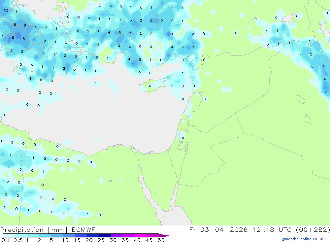330x242 pixels.
Task: Click the legend swatch between 45 and 50
Action: pyautogui.click(x=153, y=235)
